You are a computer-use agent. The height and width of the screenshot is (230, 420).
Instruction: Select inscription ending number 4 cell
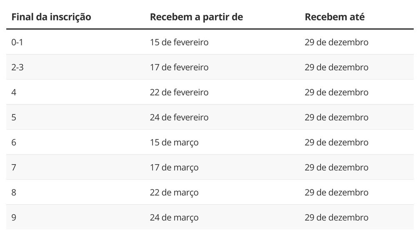pyautogui.click(x=14, y=92)
